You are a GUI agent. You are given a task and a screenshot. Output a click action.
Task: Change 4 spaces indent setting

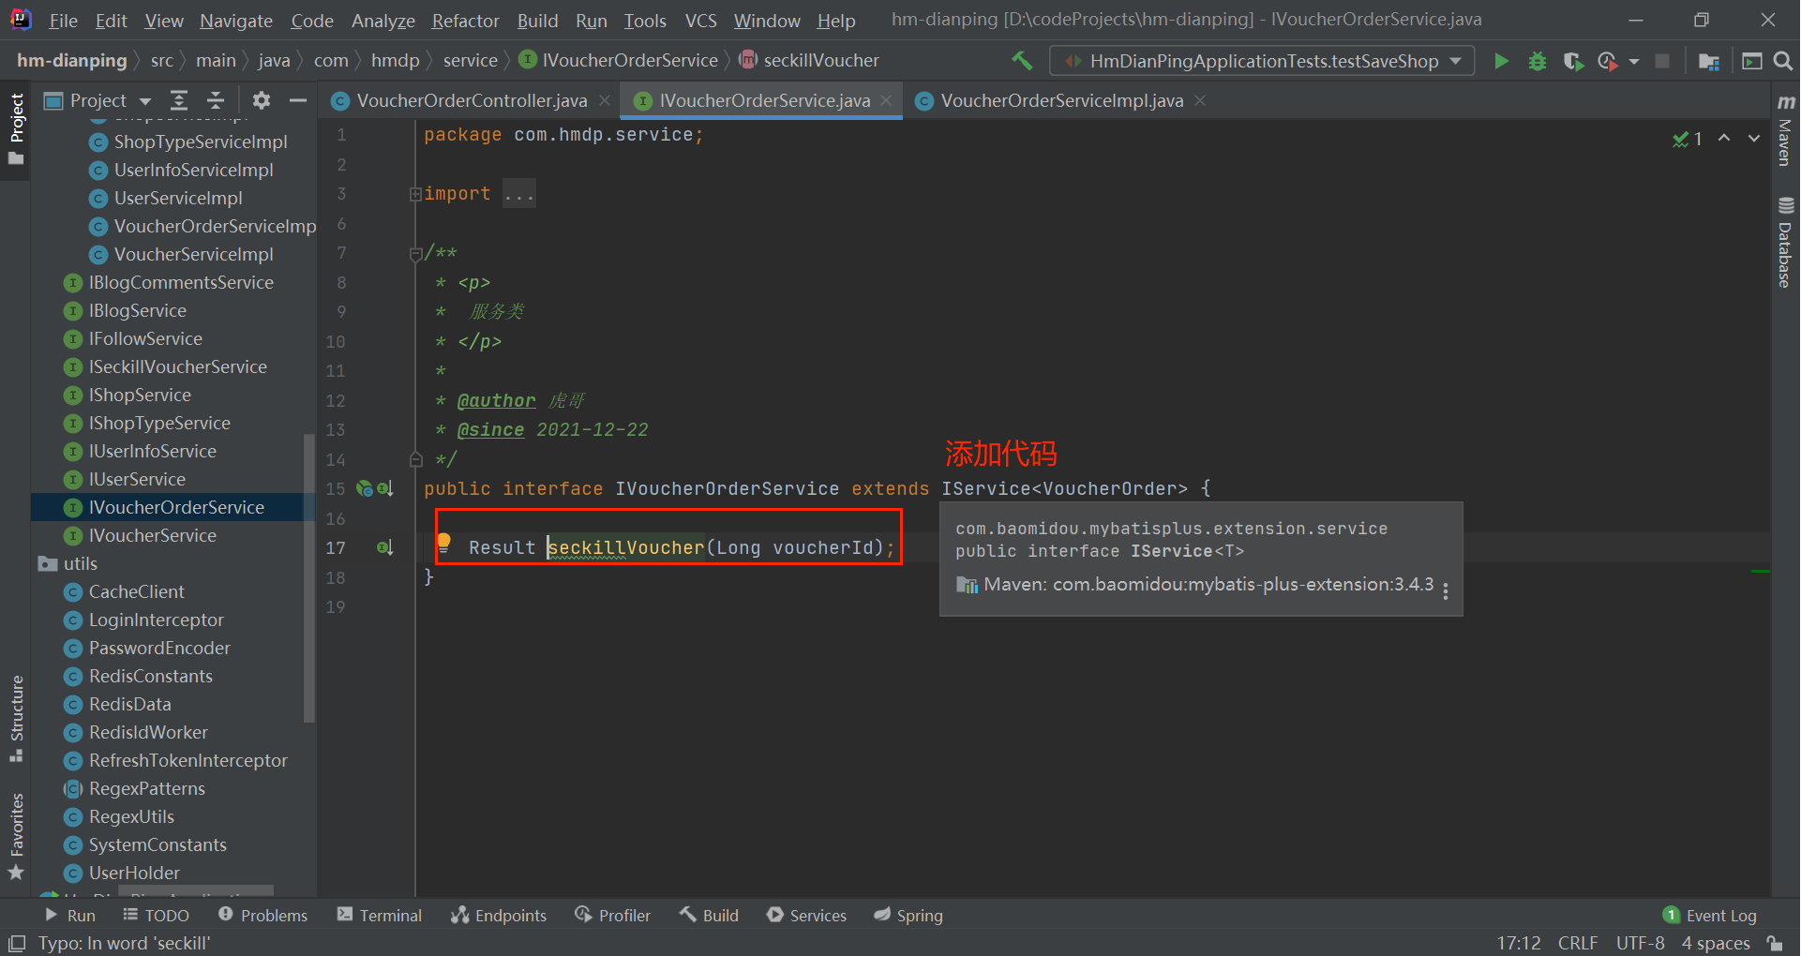point(1716,943)
